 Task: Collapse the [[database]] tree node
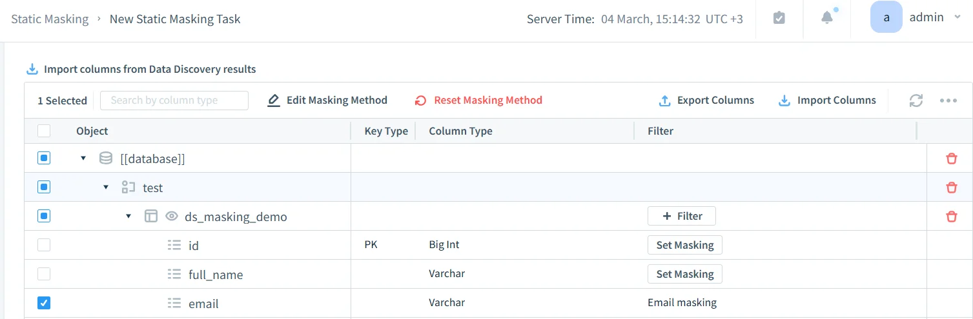coord(83,159)
